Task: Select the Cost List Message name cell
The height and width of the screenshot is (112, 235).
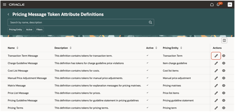Action: [x=18, y=71]
